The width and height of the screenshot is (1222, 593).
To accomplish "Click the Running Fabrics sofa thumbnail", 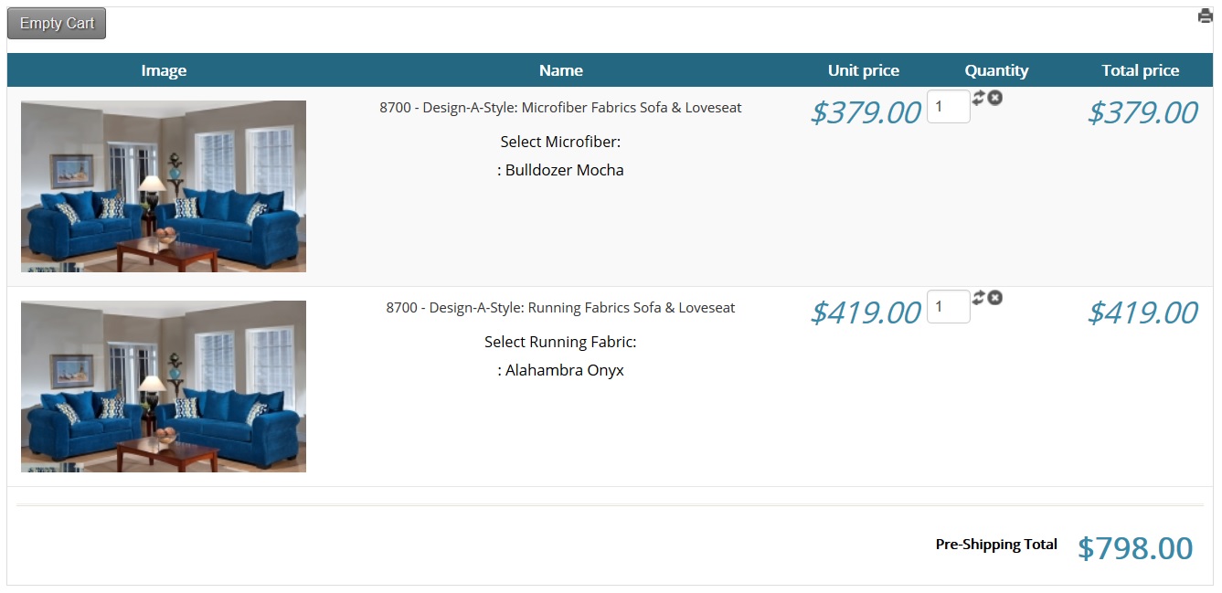I will (x=164, y=387).
